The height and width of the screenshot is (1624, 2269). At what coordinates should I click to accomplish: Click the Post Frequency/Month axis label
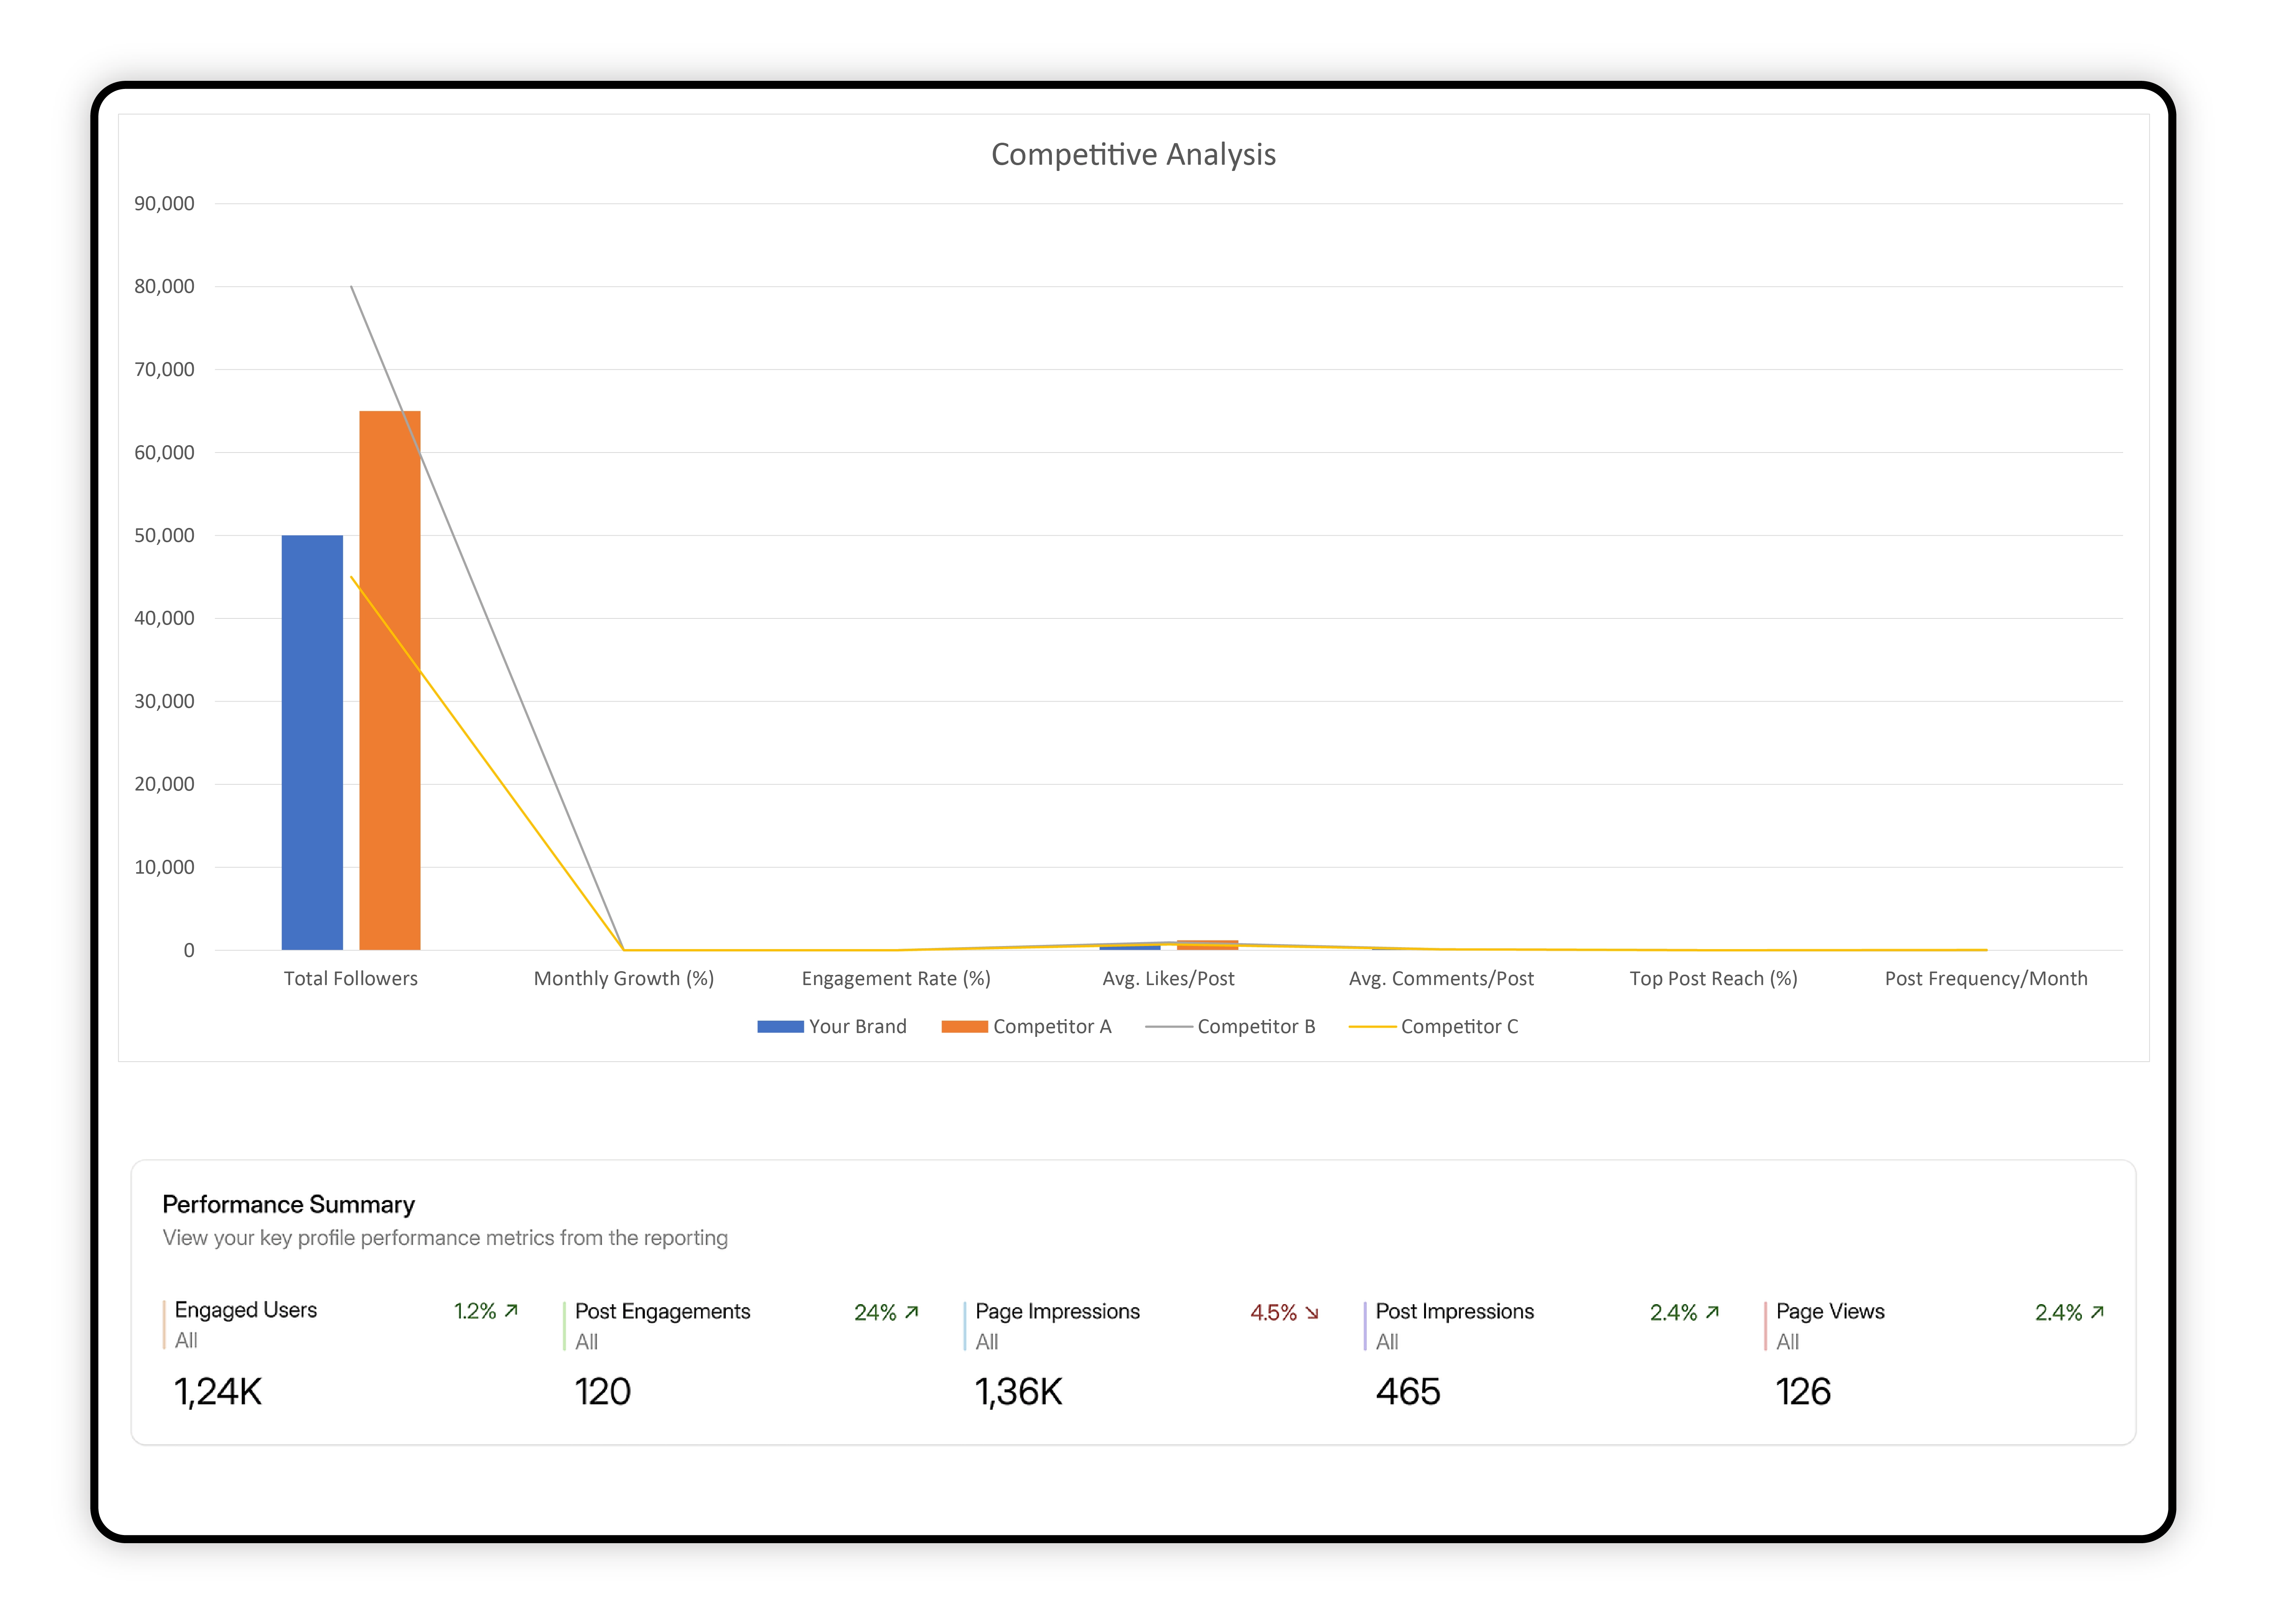pyautogui.click(x=1986, y=979)
